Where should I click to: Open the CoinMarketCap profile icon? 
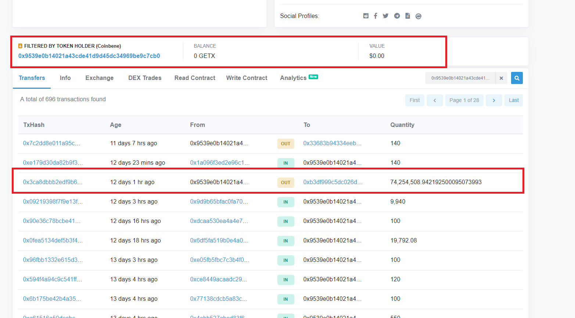coord(418,16)
